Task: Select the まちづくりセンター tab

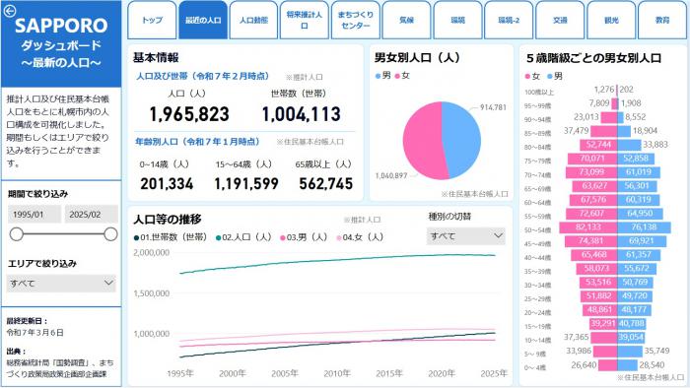Action: pos(356,21)
